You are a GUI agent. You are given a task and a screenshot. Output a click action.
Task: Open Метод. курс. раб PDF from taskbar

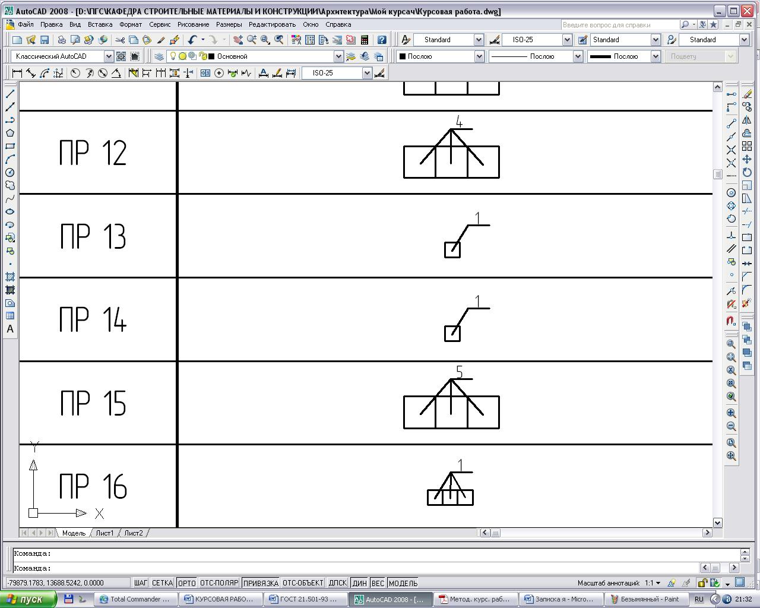coord(476,599)
